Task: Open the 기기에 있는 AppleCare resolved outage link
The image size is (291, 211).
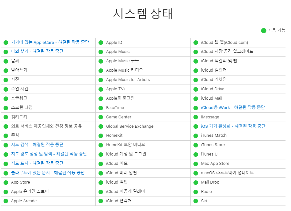Action: click(x=50, y=43)
